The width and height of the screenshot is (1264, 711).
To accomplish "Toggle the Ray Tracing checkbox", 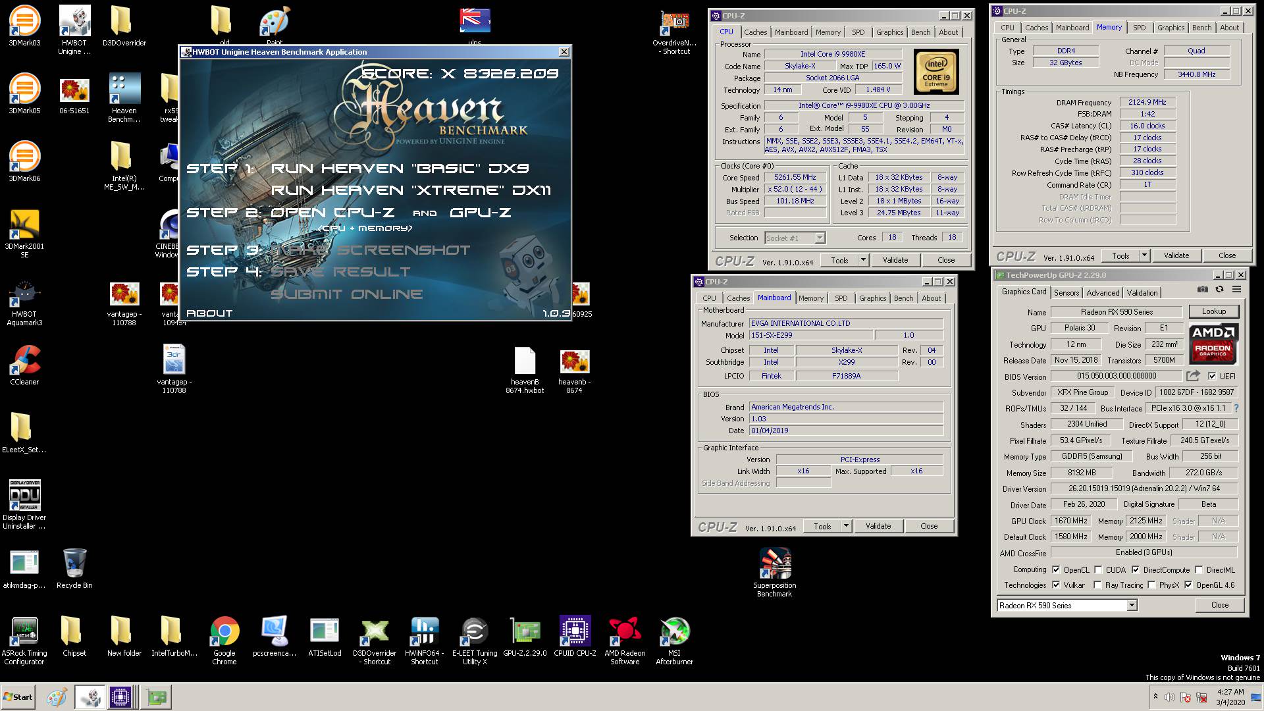I will pyautogui.click(x=1097, y=585).
